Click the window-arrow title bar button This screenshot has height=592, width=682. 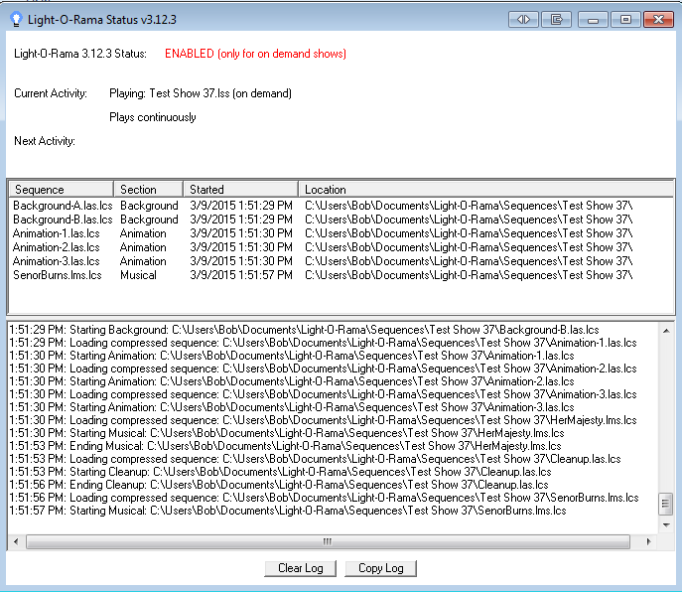tap(556, 20)
